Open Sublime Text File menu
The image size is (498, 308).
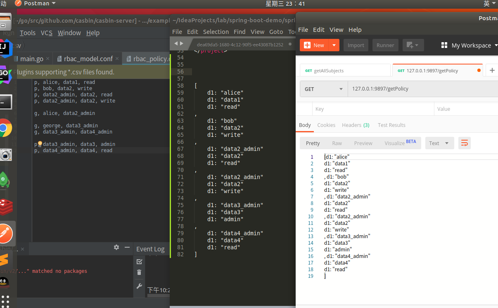coord(177,32)
